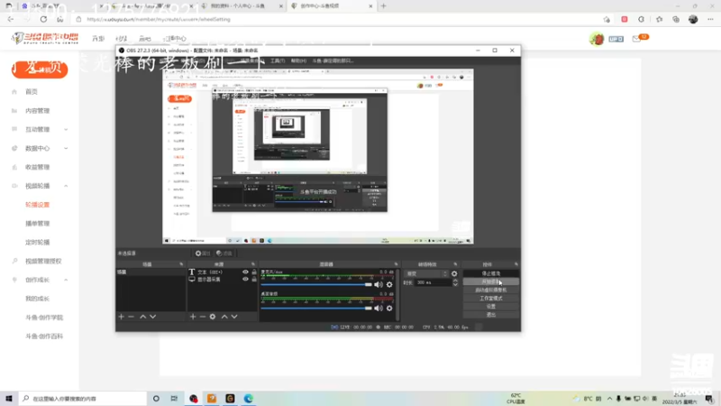Expand 数据中心 in the Douyu sidebar
Screen dimensions: 721x406
[x=40, y=148]
